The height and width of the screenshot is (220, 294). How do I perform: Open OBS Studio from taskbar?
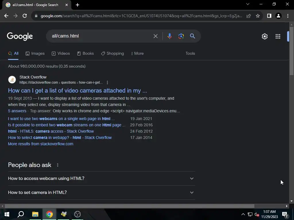(x=78, y=214)
